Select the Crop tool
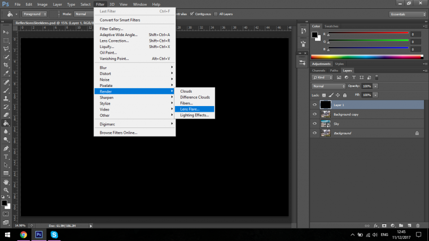 pos(6,65)
